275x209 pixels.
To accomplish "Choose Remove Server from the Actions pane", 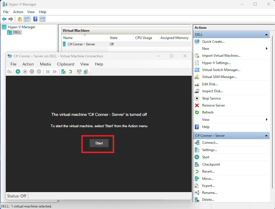I will coord(214,105).
